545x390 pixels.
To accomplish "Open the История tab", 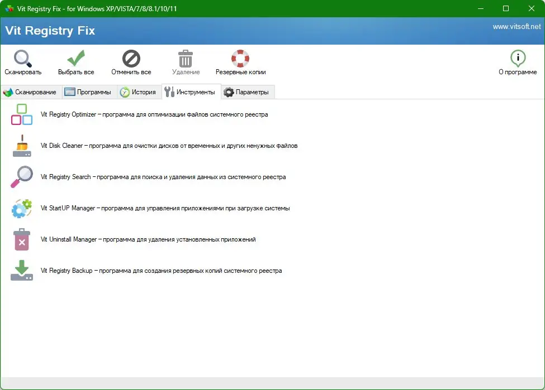I will click(x=139, y=92).
